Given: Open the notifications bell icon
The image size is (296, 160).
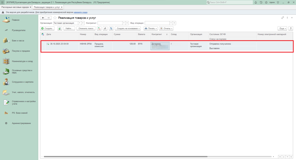Looking at the screenshot, I should pyautogui.click(x=256, y=2).
